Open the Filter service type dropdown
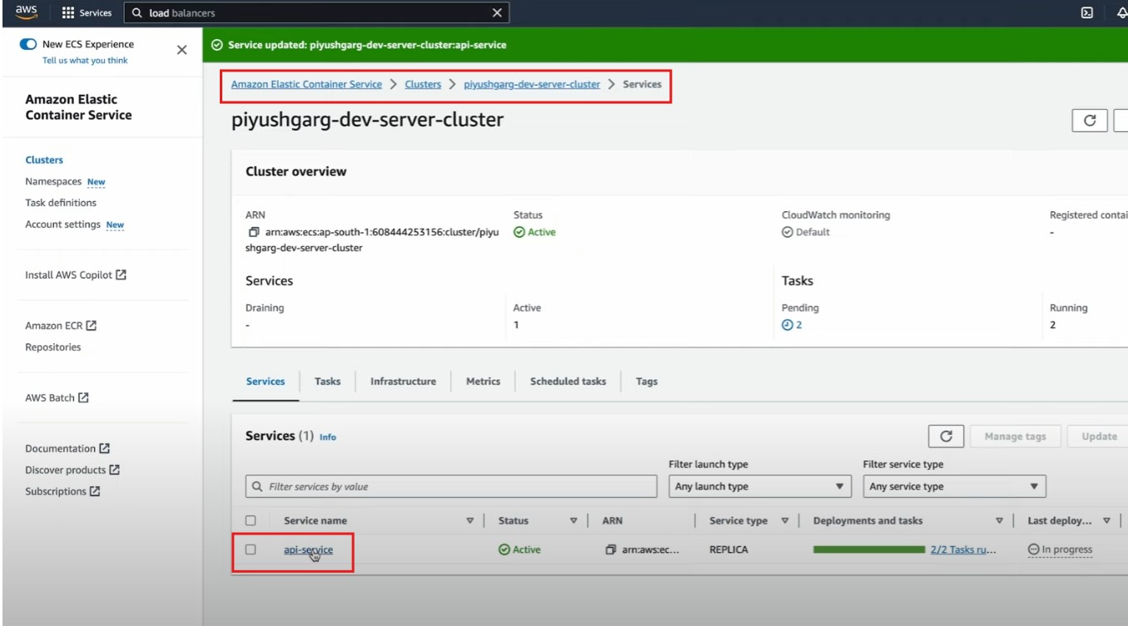This screenshot has height=626, width=1128. point(953,486)
